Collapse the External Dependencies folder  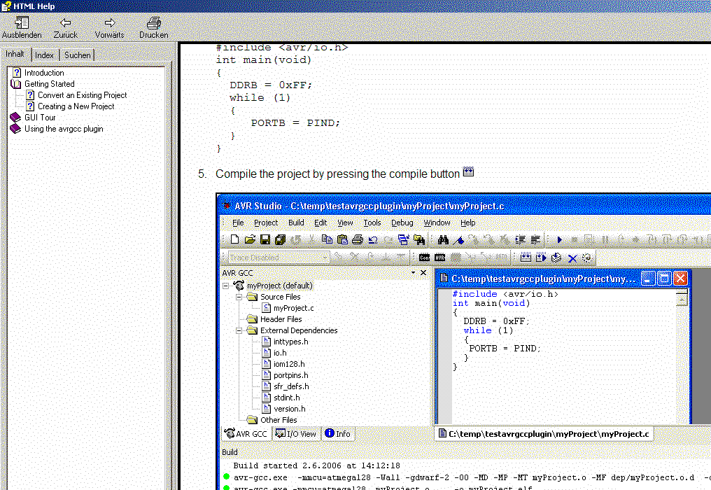point(239,330)
